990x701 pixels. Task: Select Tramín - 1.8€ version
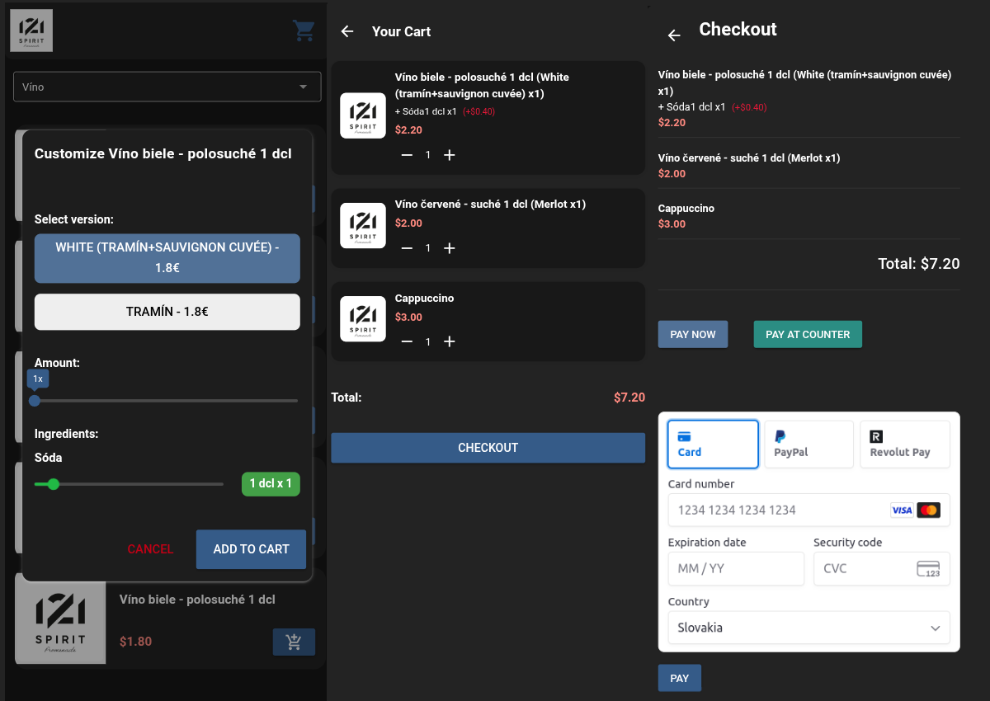[167, 312]
